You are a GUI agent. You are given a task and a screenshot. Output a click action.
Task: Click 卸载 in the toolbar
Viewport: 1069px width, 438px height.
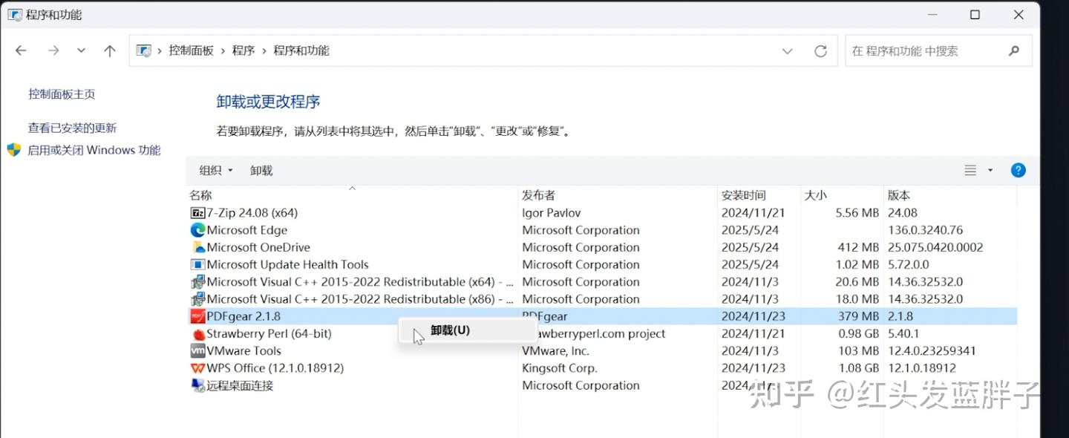(x=261, y=170)
